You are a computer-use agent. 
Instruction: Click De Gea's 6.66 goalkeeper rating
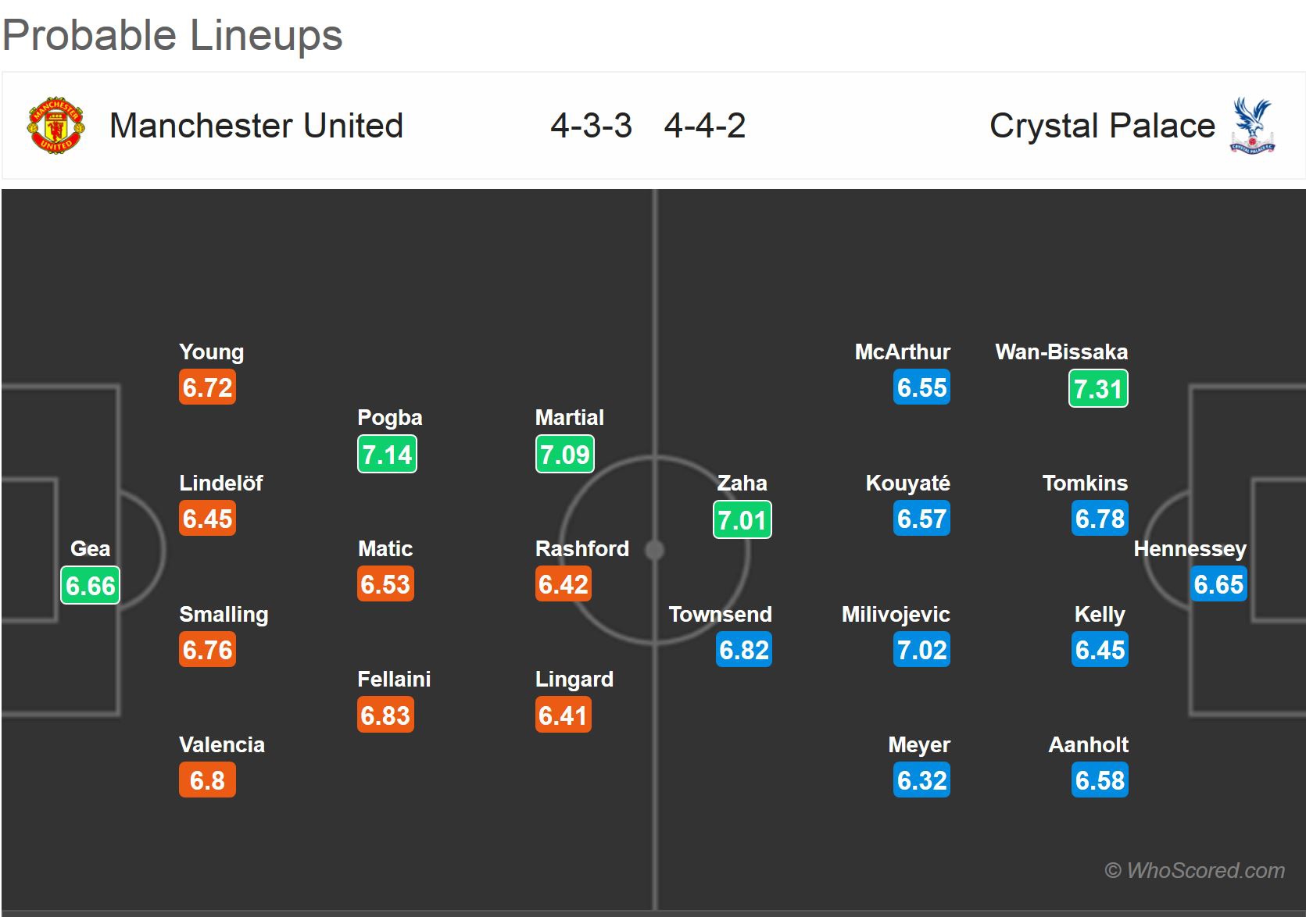[91, 585]
